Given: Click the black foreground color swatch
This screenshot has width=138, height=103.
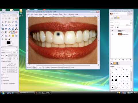Looking at the screenshot, I should [8, 43].
